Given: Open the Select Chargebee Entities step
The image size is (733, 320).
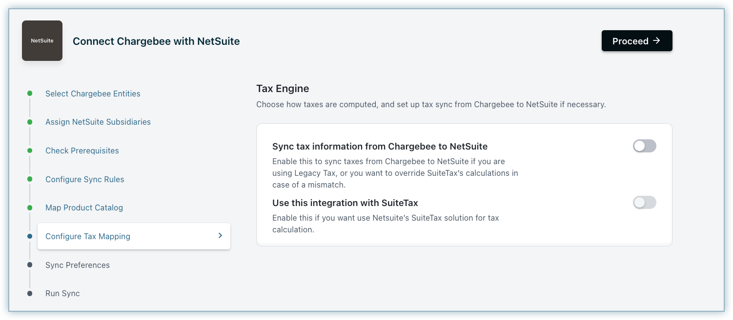Looking at the screenshot, I should tap(93, 94).
